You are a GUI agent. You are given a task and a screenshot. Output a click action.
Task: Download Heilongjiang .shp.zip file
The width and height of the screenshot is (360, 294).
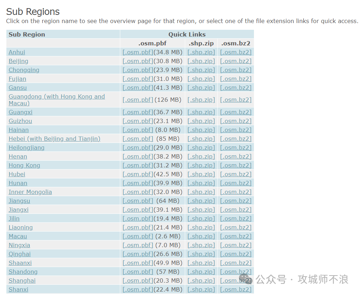click(201, 148)
